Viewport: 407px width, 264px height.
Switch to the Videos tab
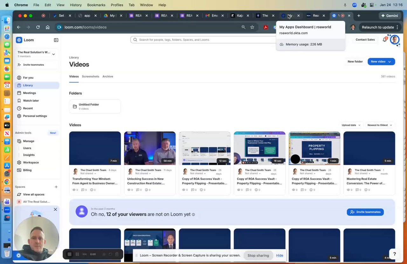pos(74,77)
